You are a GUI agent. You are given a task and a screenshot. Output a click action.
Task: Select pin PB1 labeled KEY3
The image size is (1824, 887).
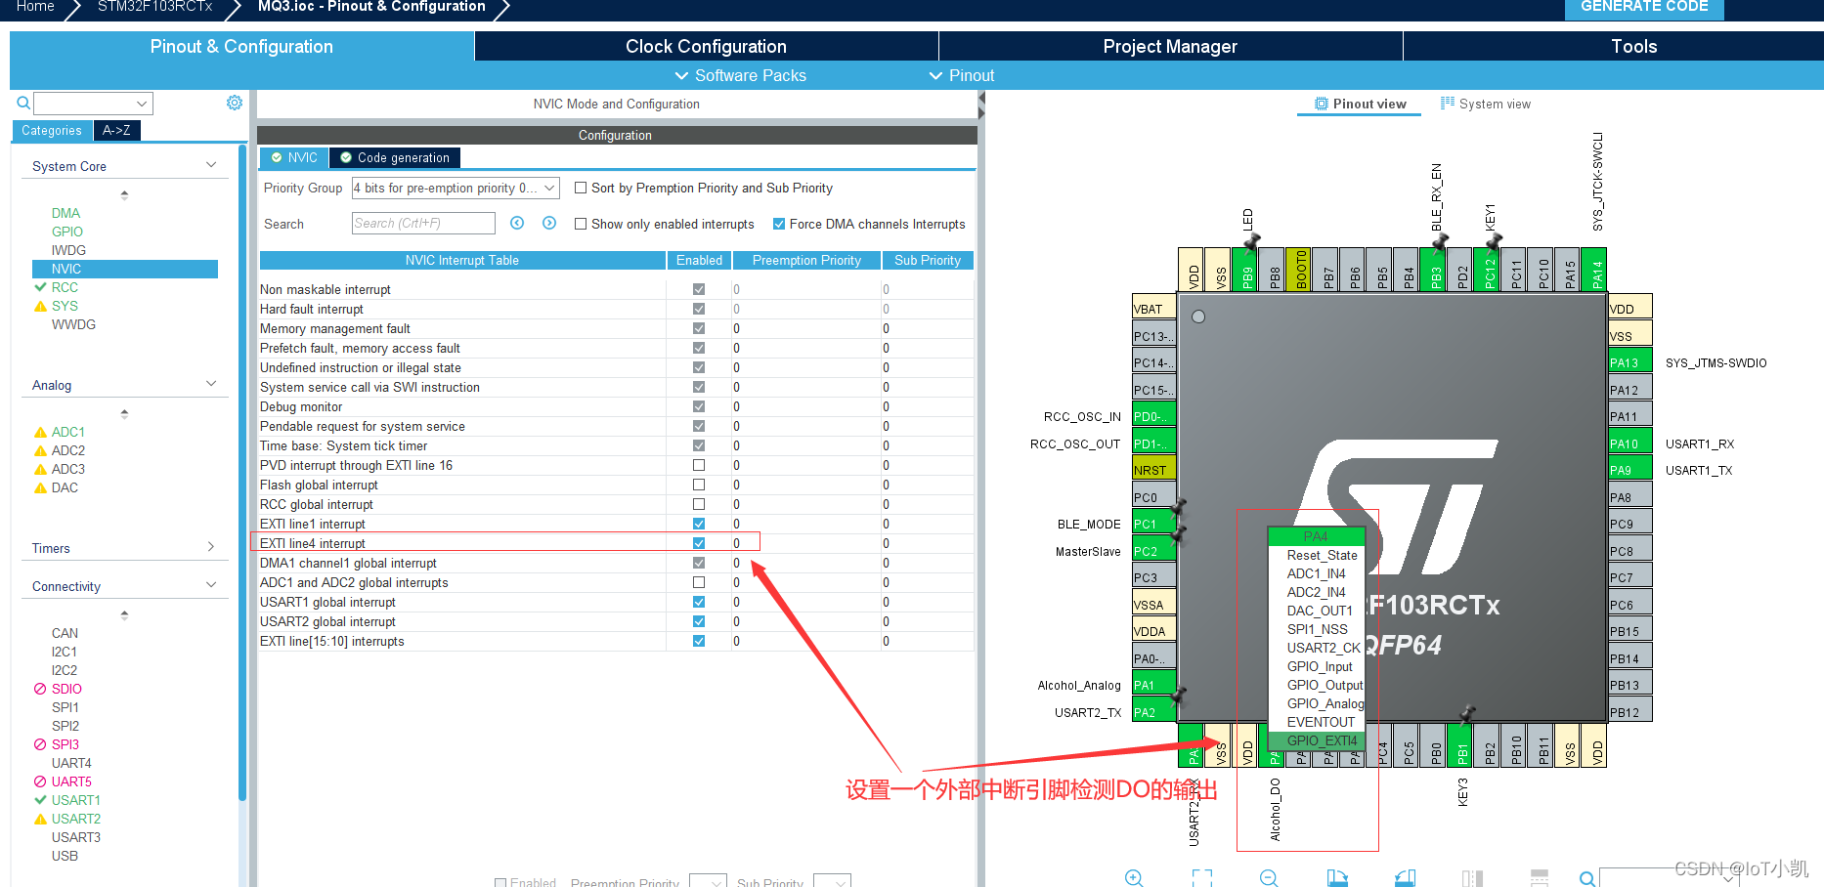(1461, 745)
